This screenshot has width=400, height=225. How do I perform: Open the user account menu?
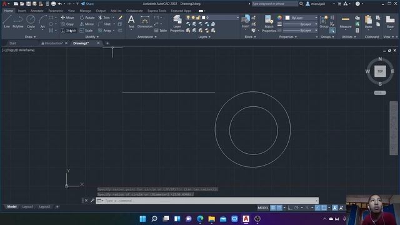tap(320, 4)
